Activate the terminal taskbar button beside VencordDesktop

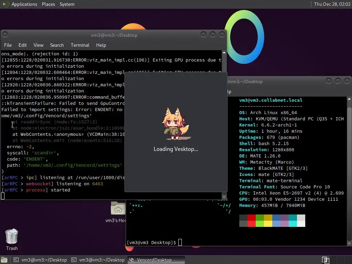coord(98,260)
